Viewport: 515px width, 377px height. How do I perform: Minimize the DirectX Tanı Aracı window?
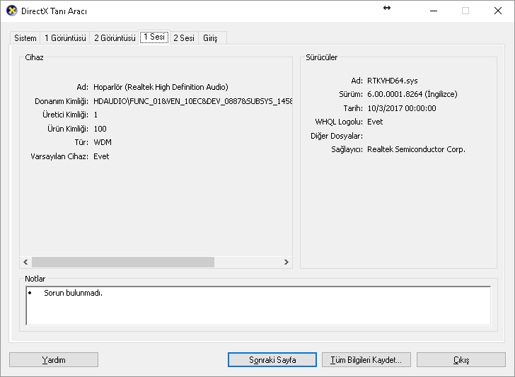[434, 11]
